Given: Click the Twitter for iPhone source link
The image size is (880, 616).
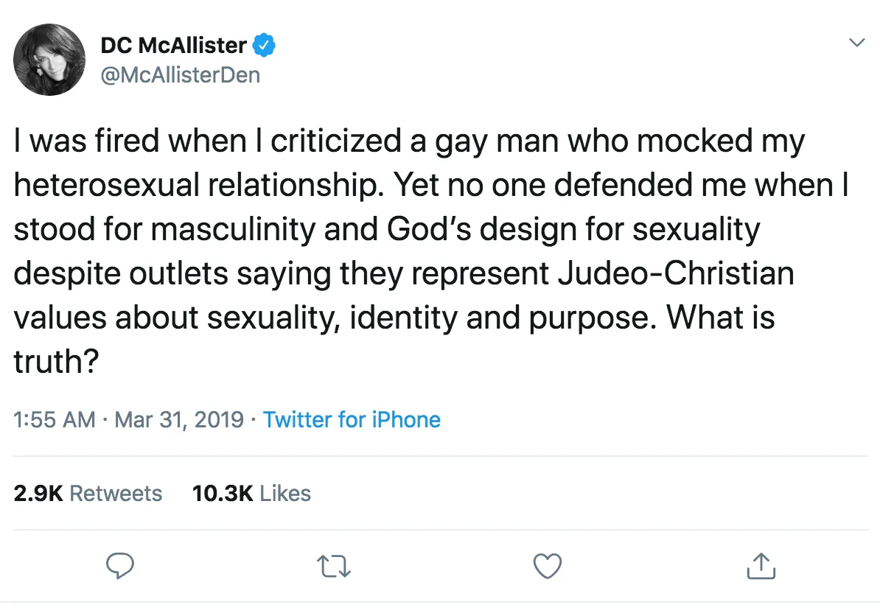Looking at the screenshot, I should click(x=352, y=420).
